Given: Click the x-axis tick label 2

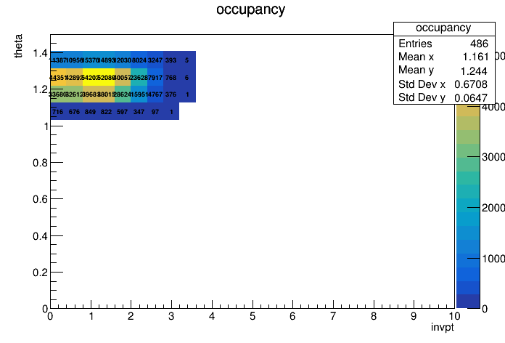Looking at the screenshot, I should coord(131,316).
